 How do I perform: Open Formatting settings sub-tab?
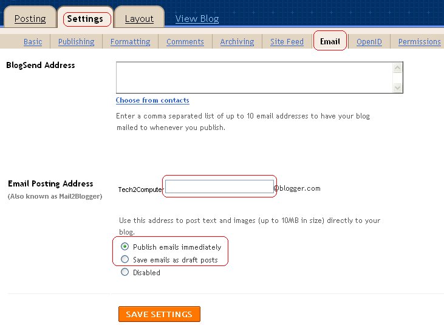click(130, 42)
